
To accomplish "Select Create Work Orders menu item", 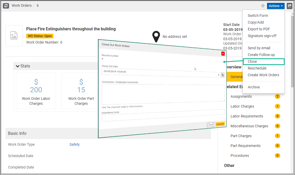I will 263,75.
